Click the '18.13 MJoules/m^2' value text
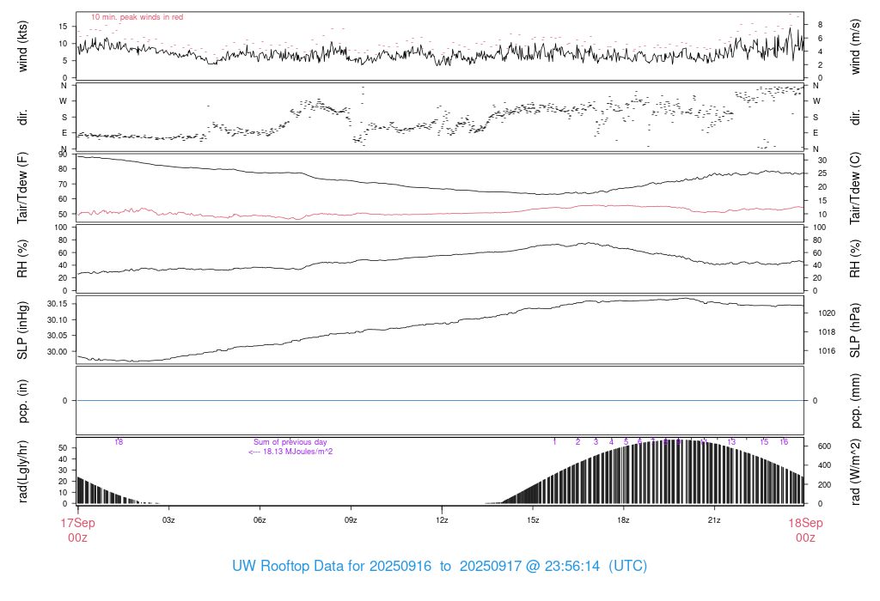Viewport: 880px width, 601px height. tap(298, 452)
